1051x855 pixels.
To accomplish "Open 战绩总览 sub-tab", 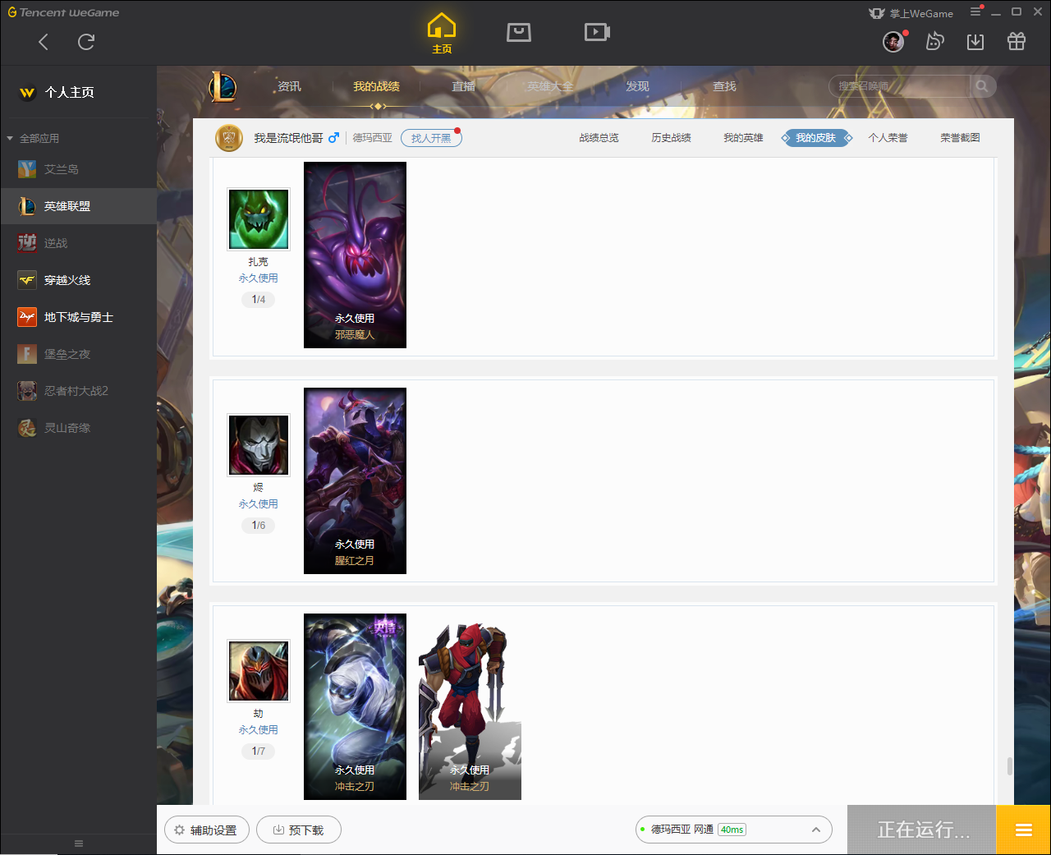I will coord(599,138).
